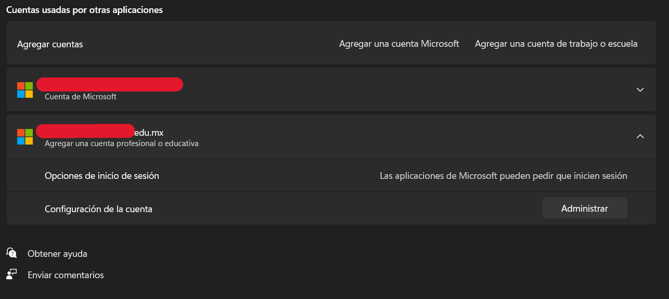
Task: Click Agregar una cuenta de trabajo o escuela
Action: click(556, 44)
